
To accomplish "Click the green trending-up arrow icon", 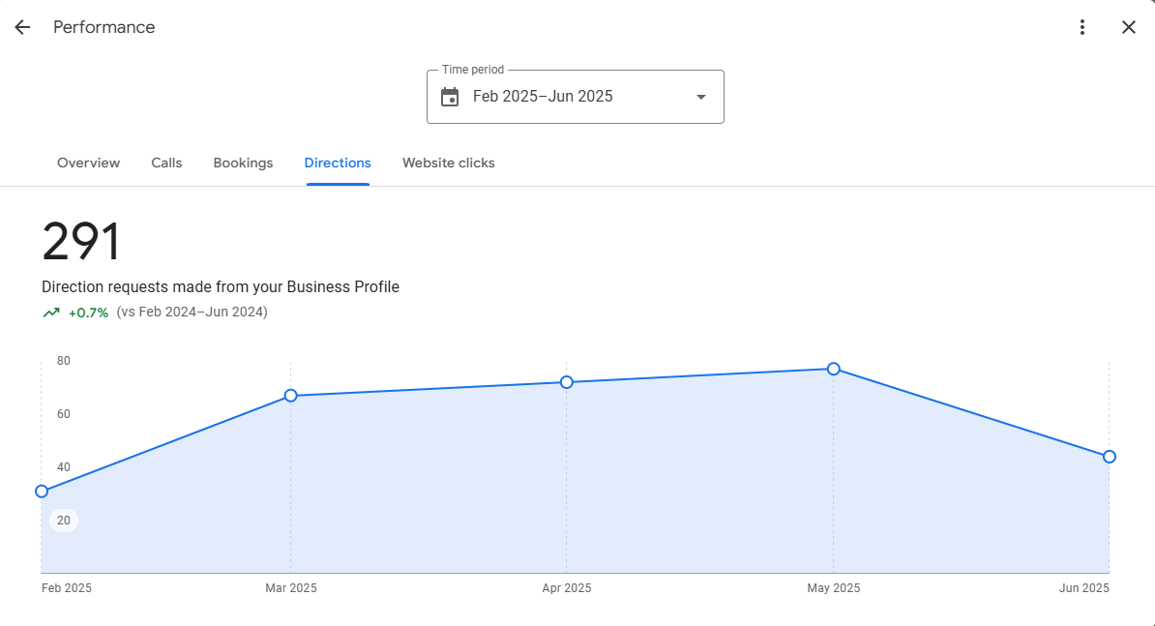I will click(x=51, y=313).
